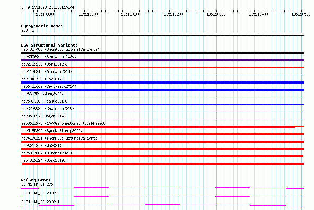This screenshot has width=314, height=210.
Task: Click the red bar of nsv4389194
Action: [x=163, y=164]
